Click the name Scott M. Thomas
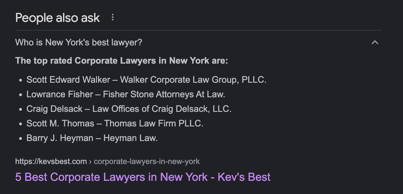The height and width of the screenshot is (194, 403). click(60, 123)
